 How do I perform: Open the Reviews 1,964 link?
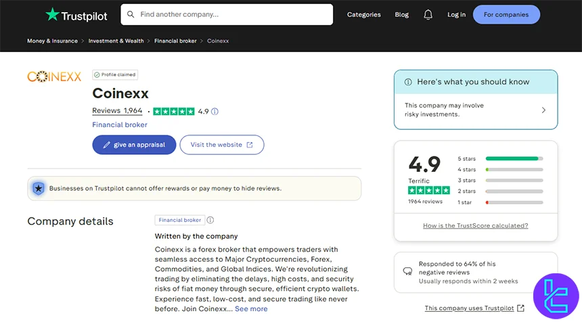(117, 110)
